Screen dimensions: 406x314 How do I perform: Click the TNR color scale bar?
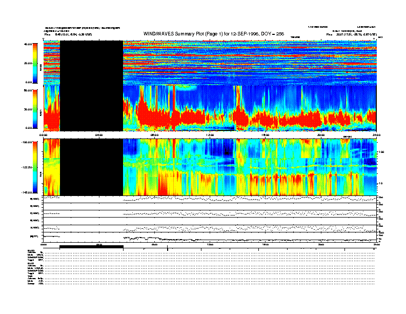click(35, 167)
